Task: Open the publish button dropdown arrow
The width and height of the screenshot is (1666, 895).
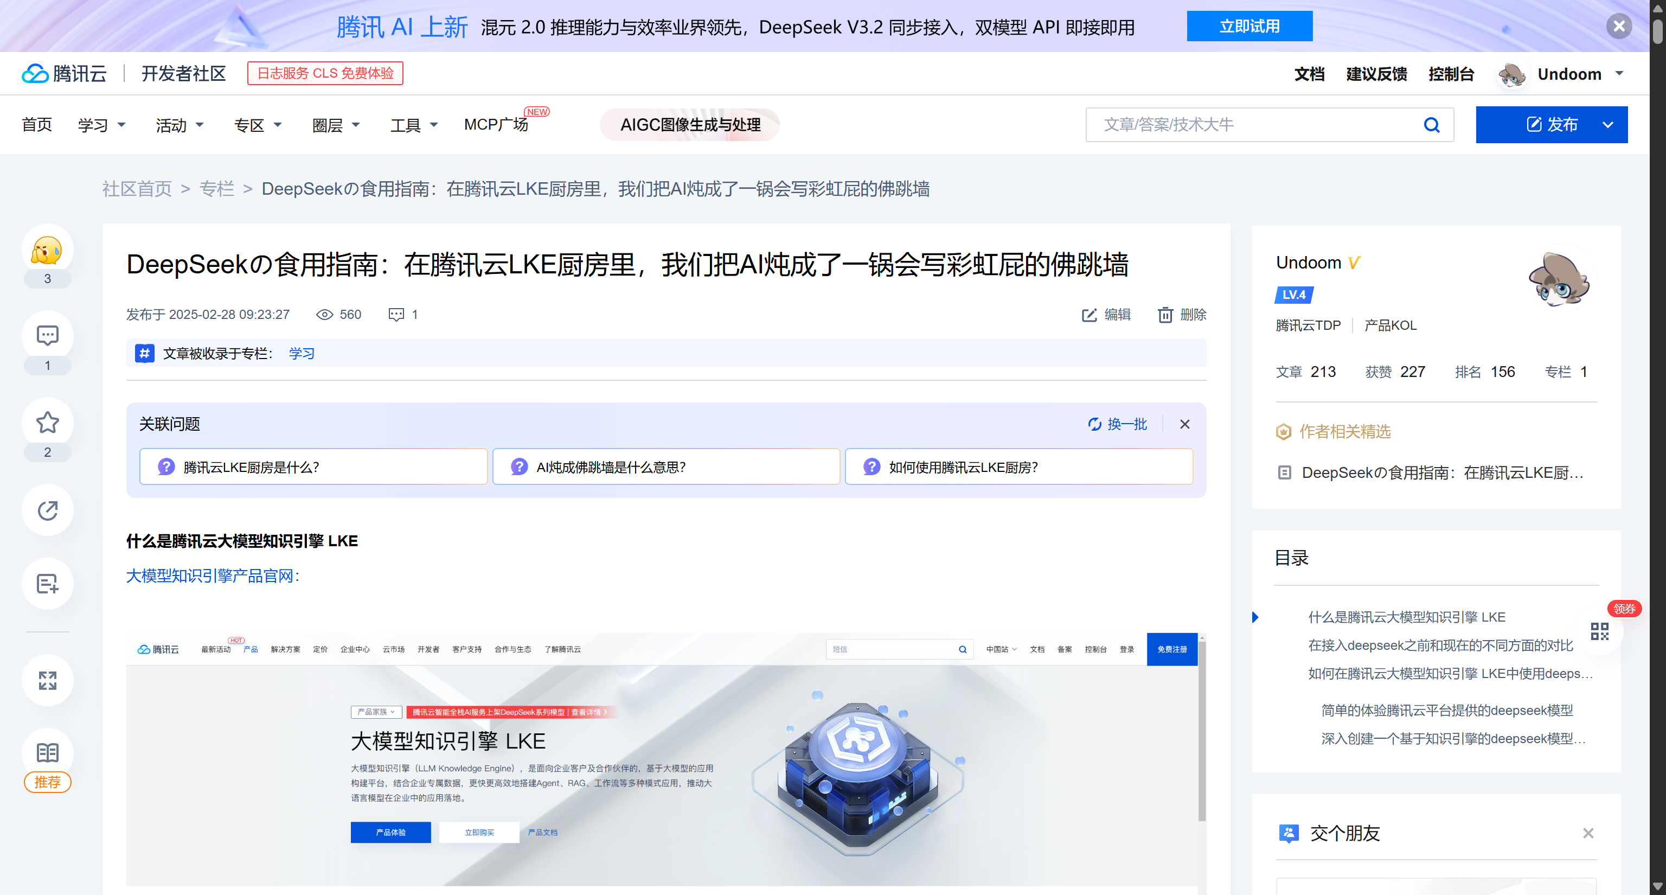Action: 1607,125
